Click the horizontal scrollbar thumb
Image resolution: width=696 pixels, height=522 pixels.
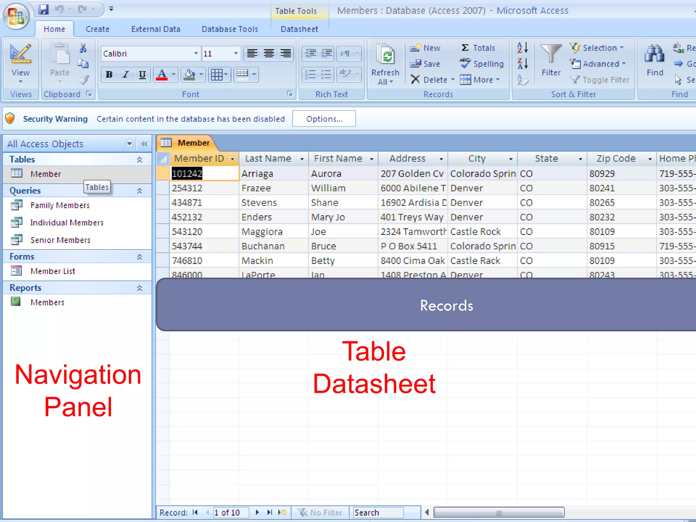[x=499, y=512]
